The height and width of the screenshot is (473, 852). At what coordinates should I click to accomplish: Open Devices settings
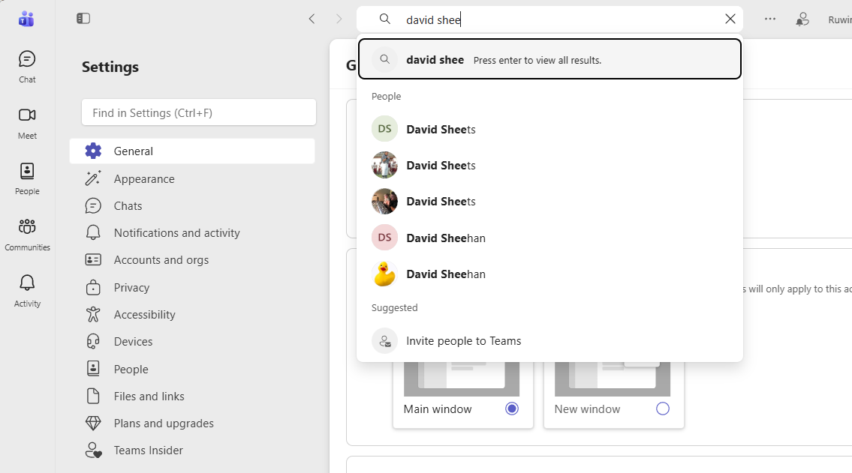coord(192,341)
